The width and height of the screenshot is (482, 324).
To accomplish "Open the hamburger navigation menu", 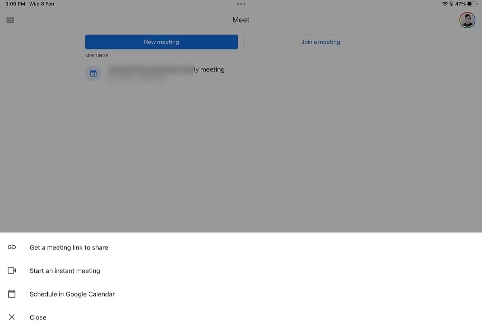I will click(x=10, y=20).
